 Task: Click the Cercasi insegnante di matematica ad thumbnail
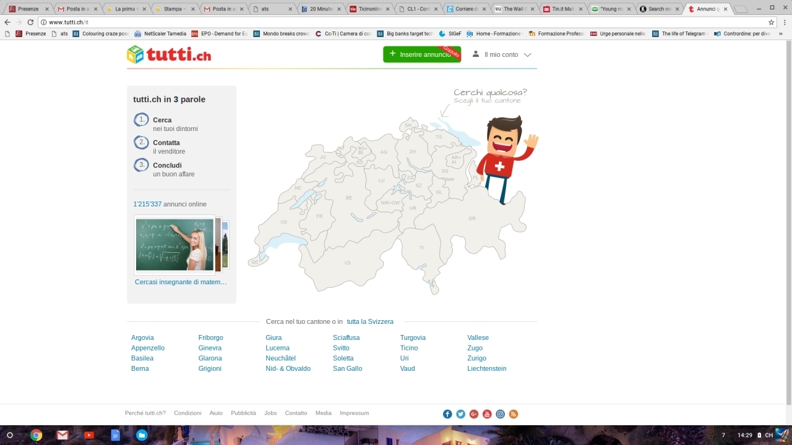tap(175, 244)
